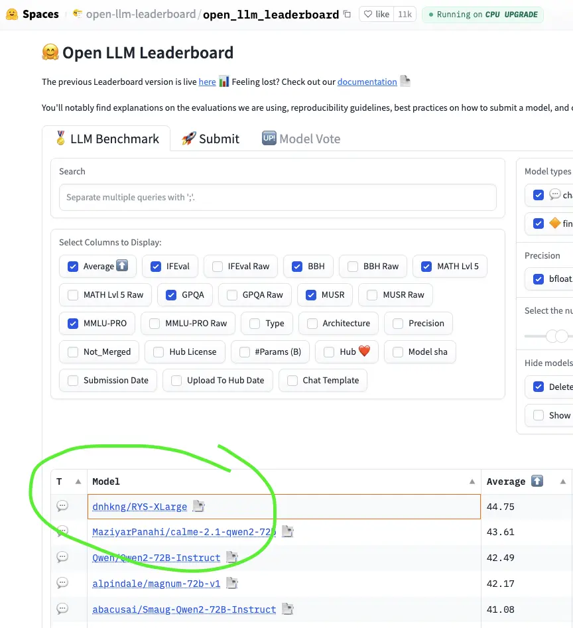573x628 pixels.
Task: Uncheck the GPQA column checkbox
Action: pyautogui.click(x=171, y=295)
